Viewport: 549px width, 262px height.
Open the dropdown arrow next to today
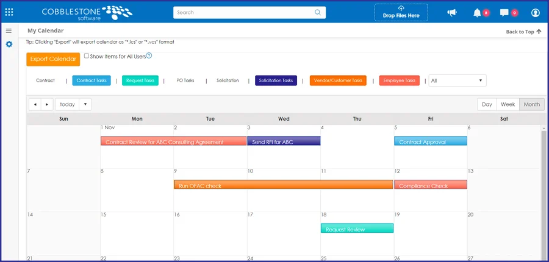coord(85,104)
